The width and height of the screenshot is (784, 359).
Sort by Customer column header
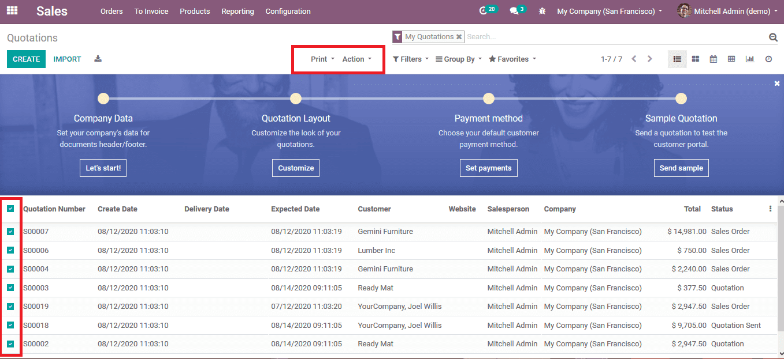click(x=374, y=209)
